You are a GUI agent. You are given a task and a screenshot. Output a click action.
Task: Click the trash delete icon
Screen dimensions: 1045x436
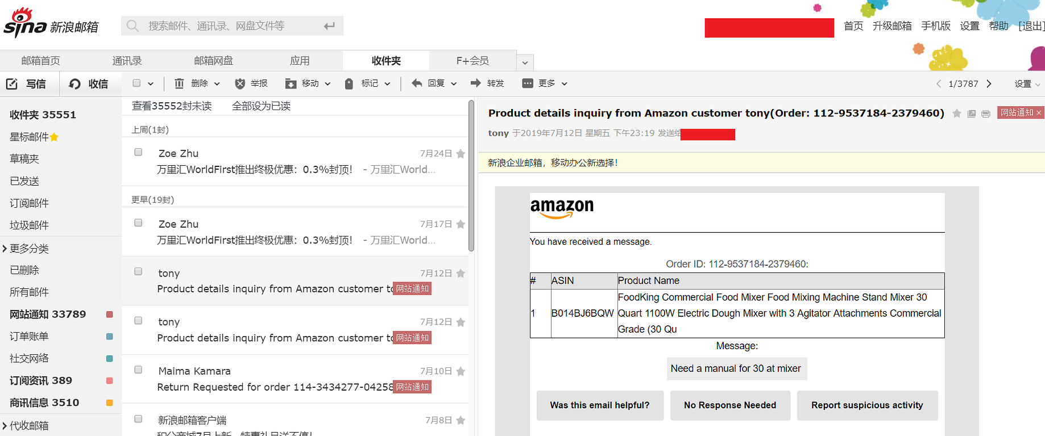pyautogui.click(x=179, y=83)
